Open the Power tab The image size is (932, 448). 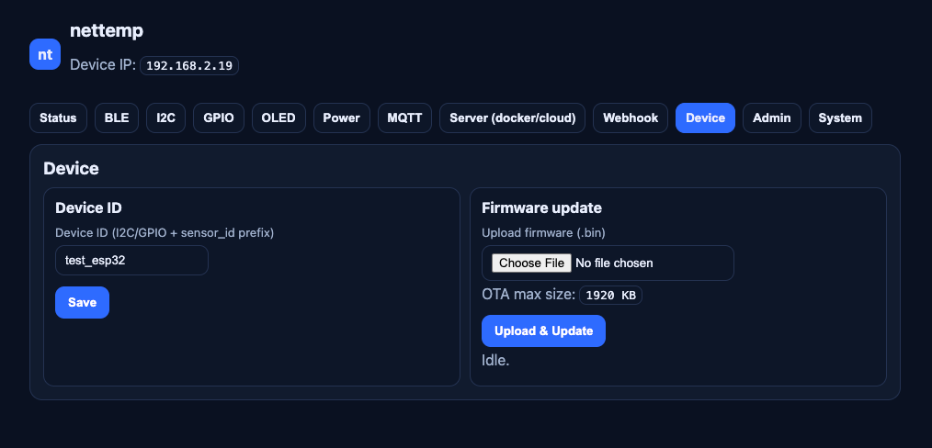click(x=341, y=118)
